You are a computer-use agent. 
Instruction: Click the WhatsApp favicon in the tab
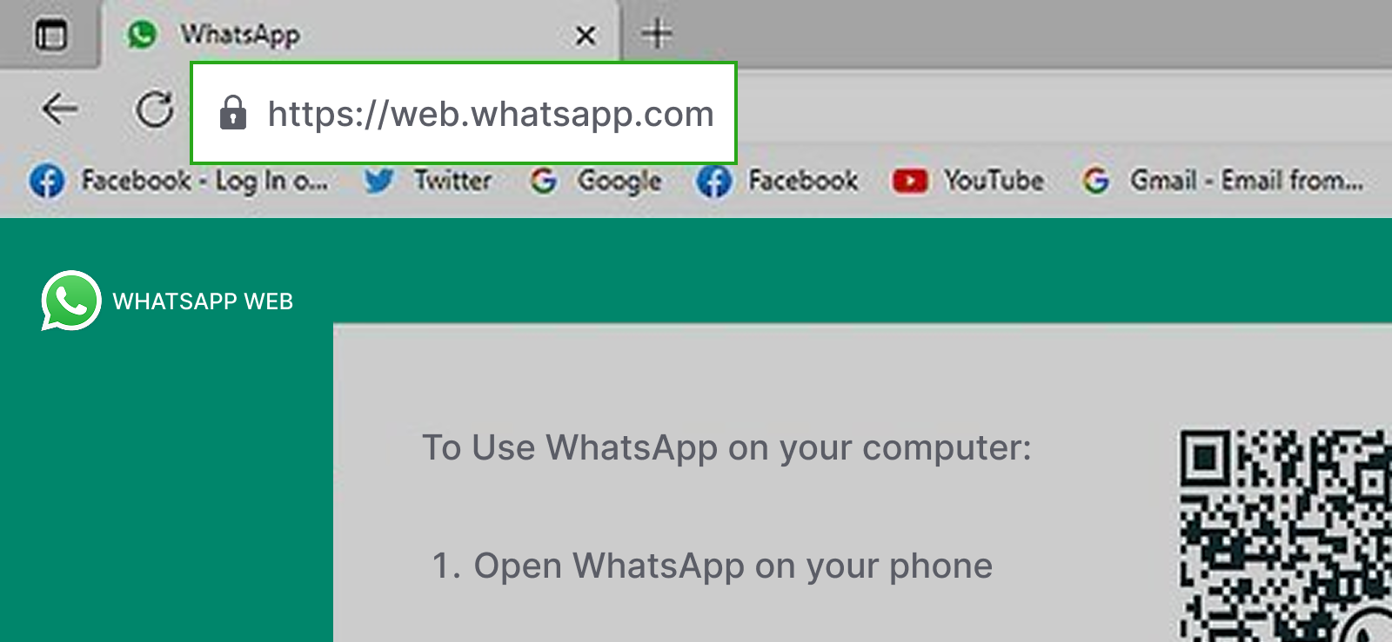[142, 35]
